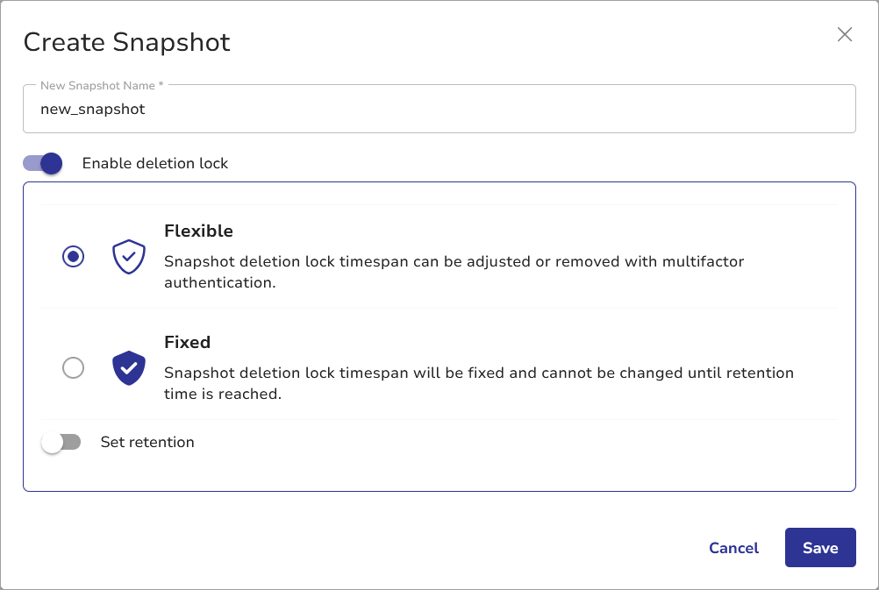Click the "Fixed" option heading
Image resolution: width=879 pixels, height=590 pixels.
[187, 343]
